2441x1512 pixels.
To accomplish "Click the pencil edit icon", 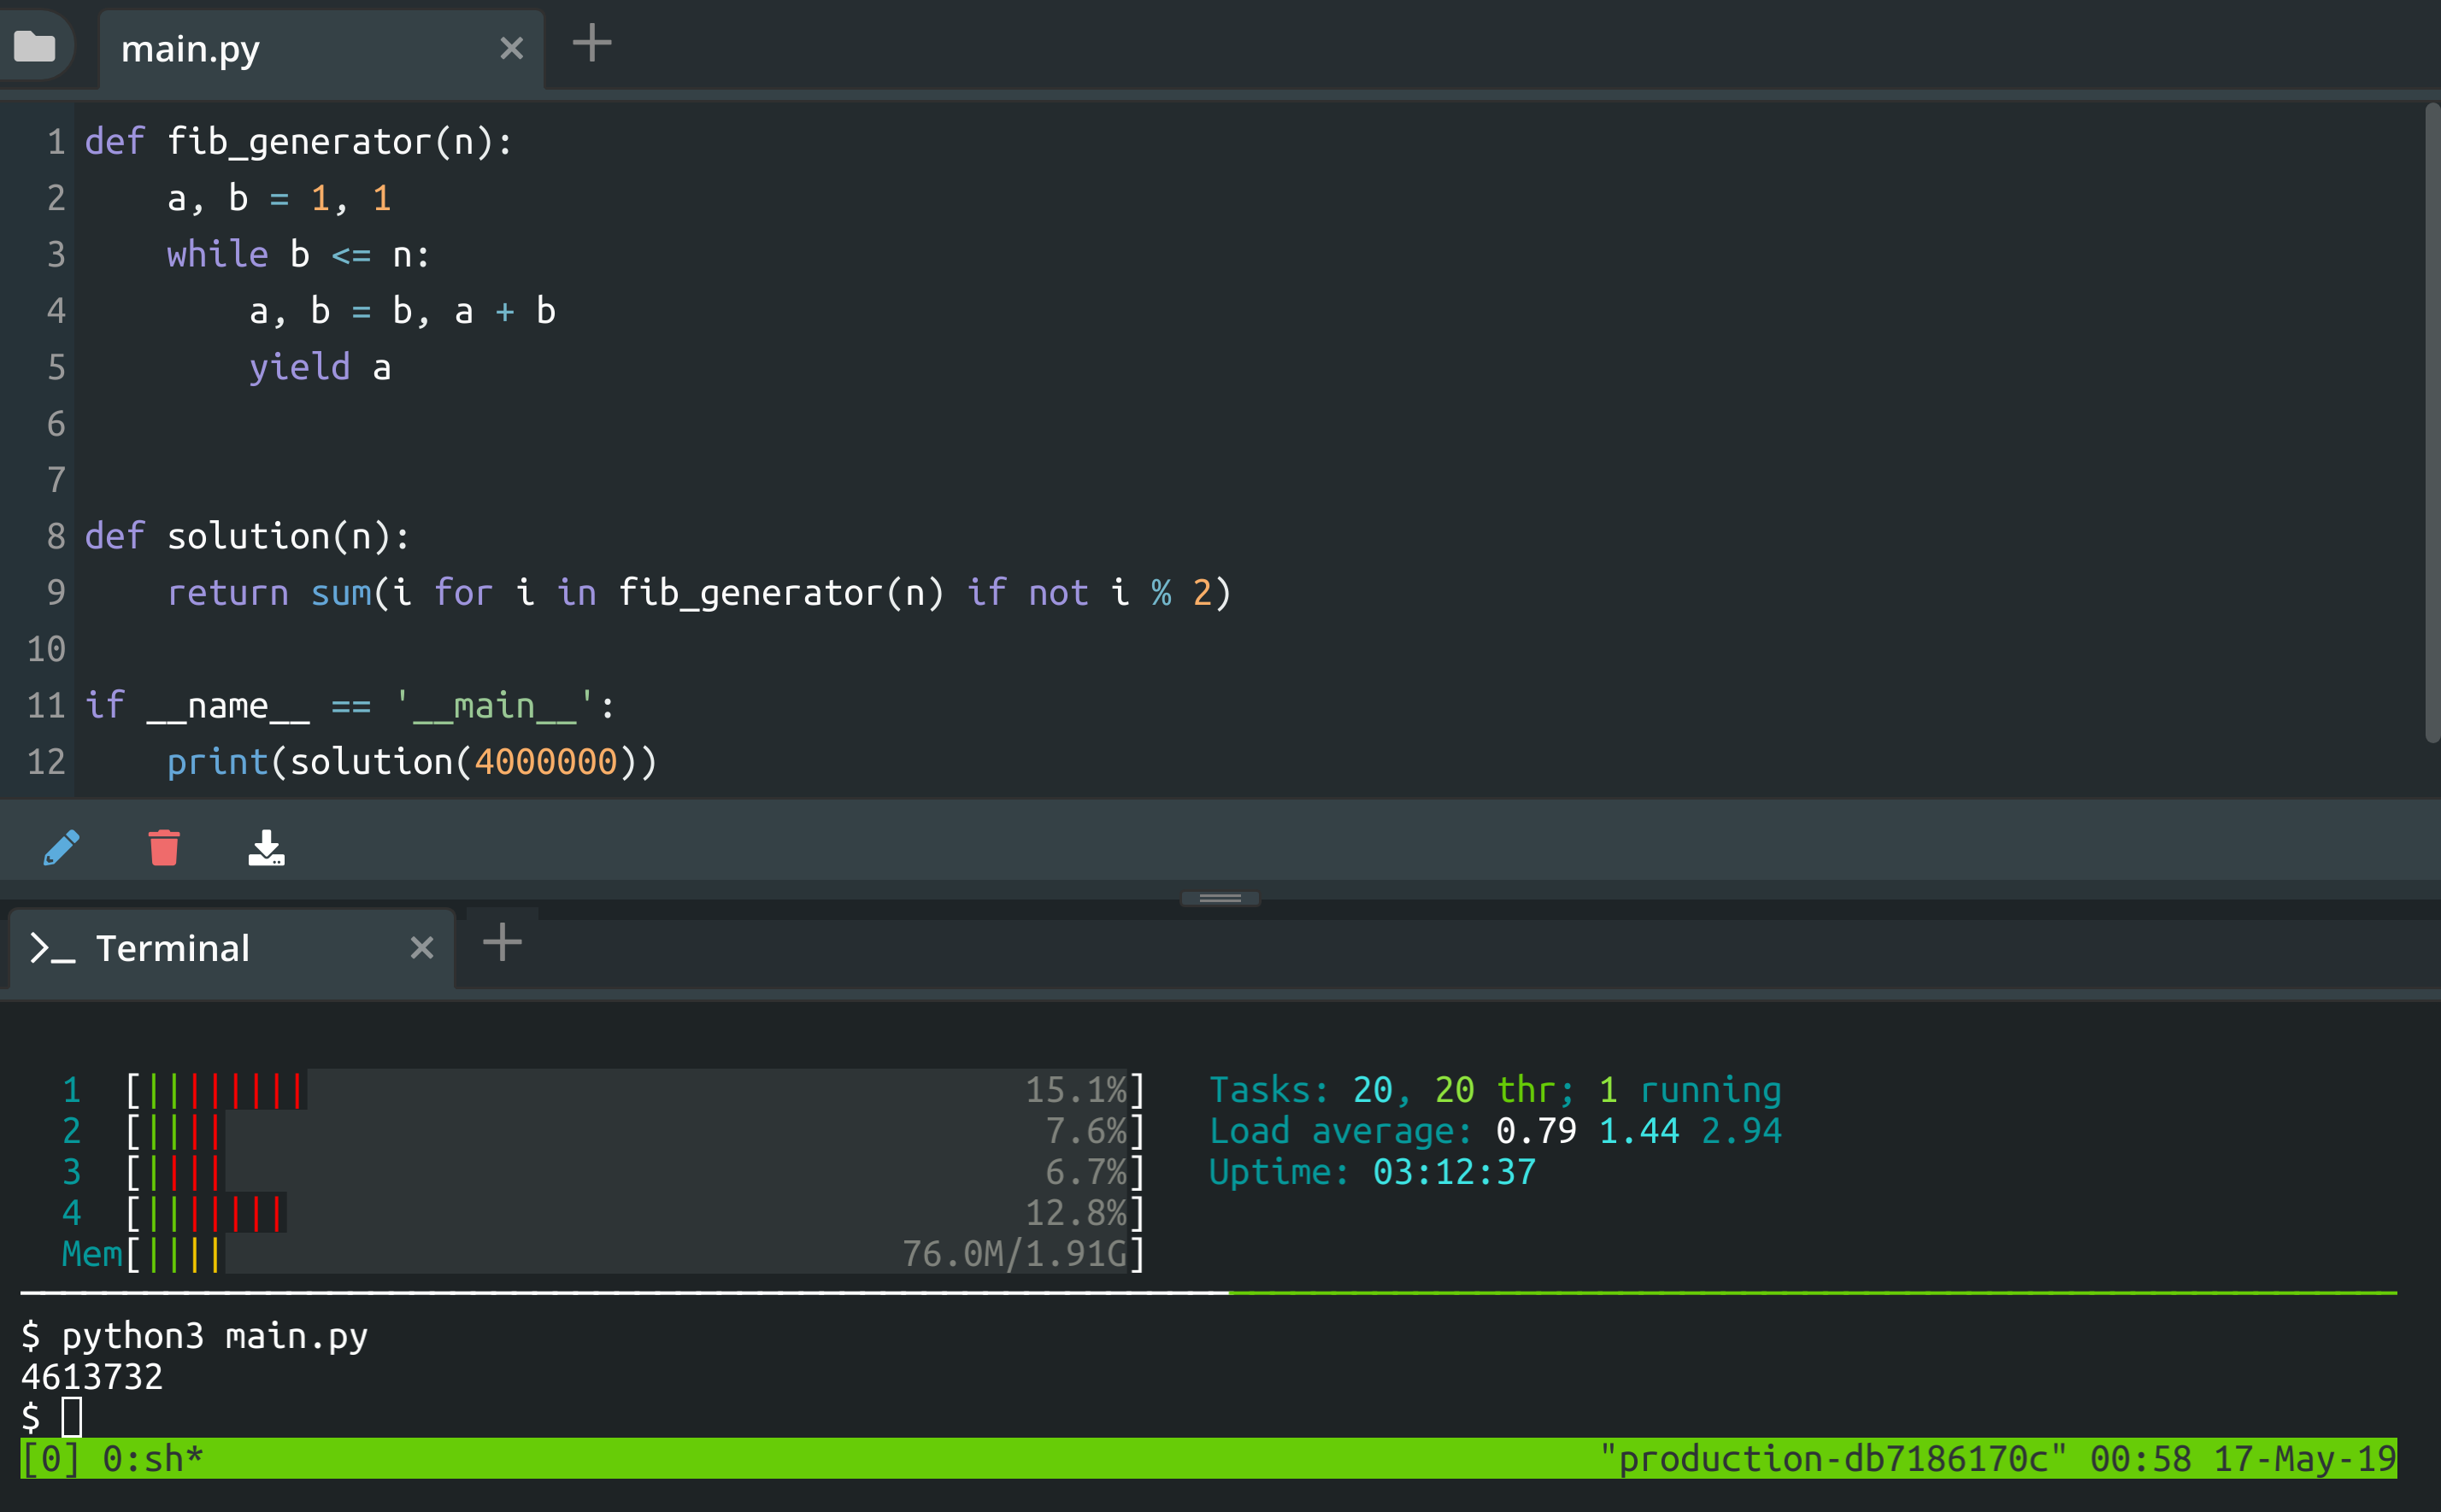I will [x=62, y=847].
